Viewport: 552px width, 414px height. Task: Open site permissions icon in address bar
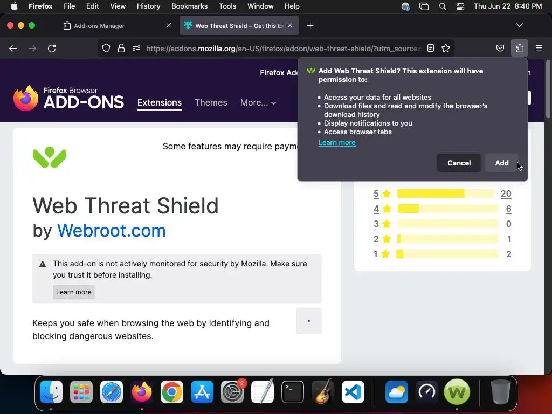pos(136,48)
